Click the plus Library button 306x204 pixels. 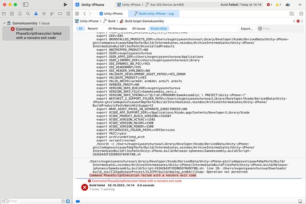pos(300,5)
